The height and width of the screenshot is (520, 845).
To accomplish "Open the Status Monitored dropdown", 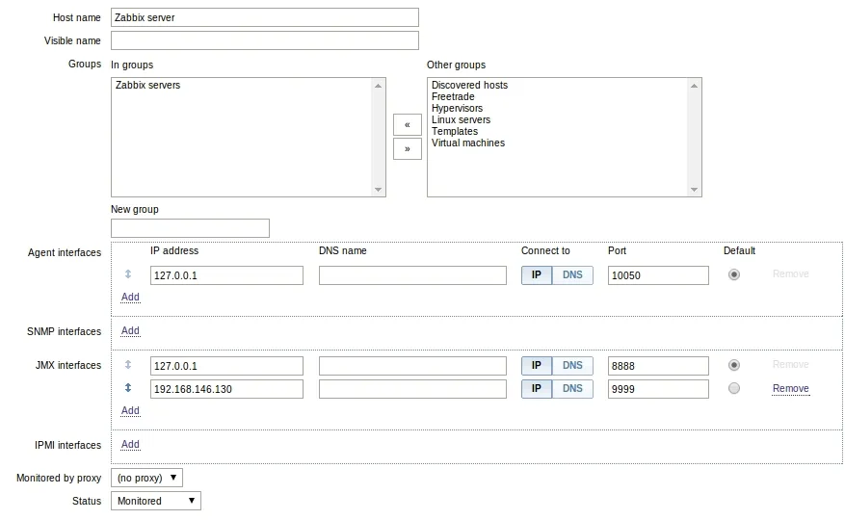I will click(x=156, y=501).
